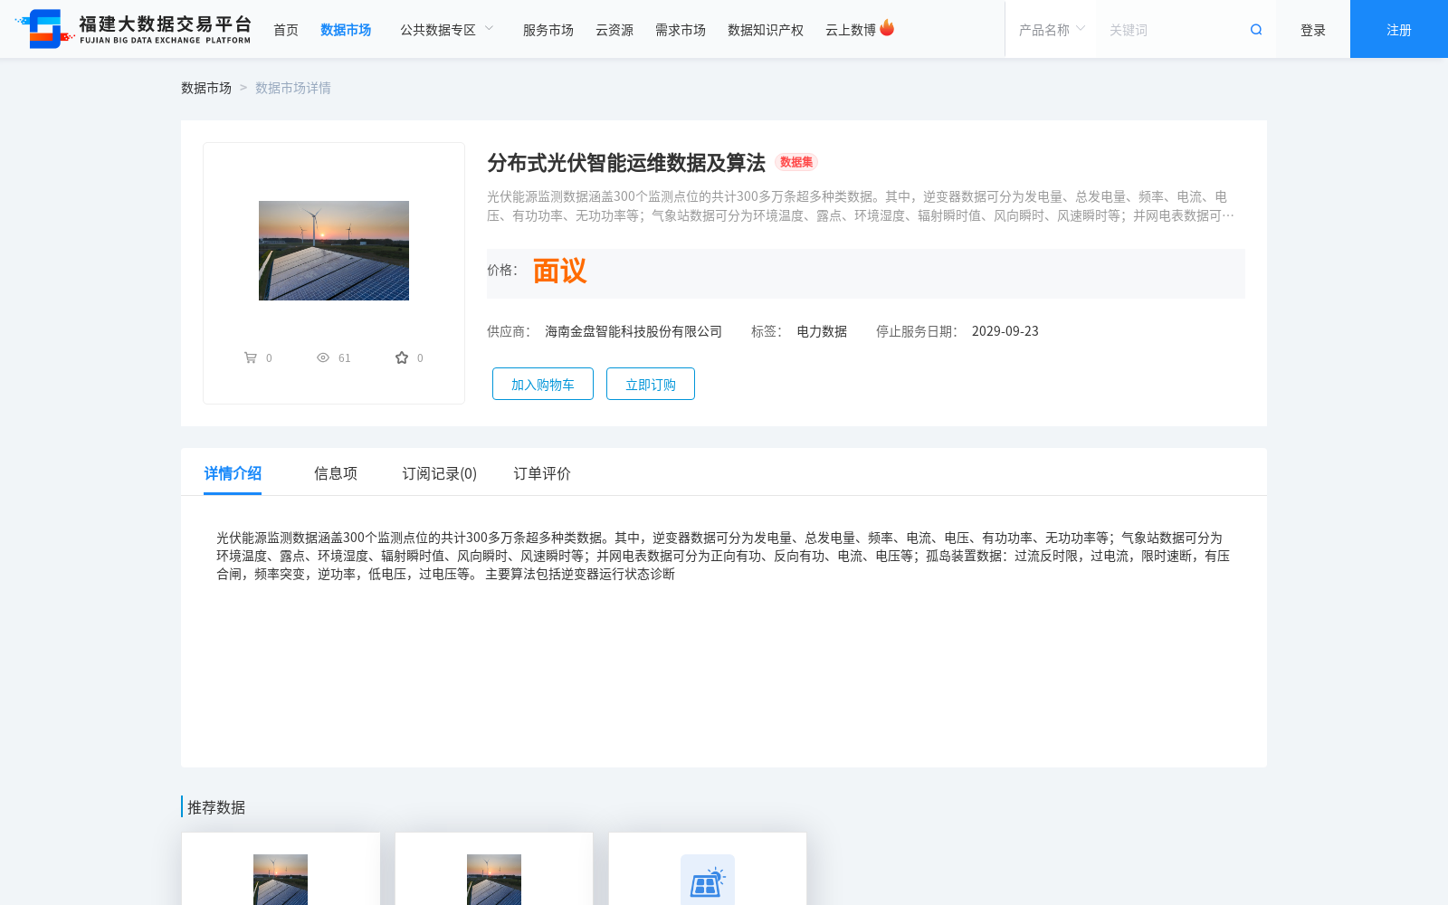
Task: Click the Fujian Big Data Exchange Platform logo
Action: tap(133, 29)
